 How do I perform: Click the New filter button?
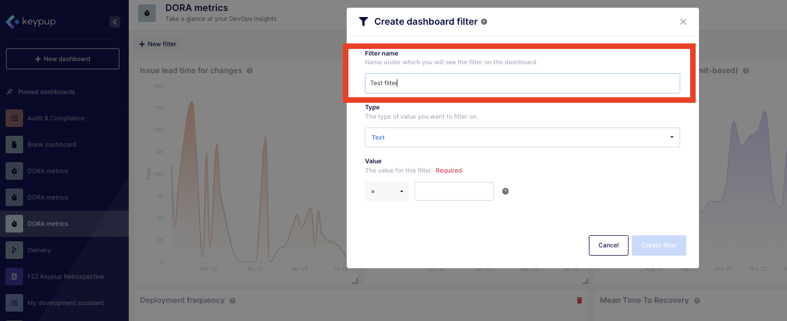pyautogui.click(x=158, y=44)
